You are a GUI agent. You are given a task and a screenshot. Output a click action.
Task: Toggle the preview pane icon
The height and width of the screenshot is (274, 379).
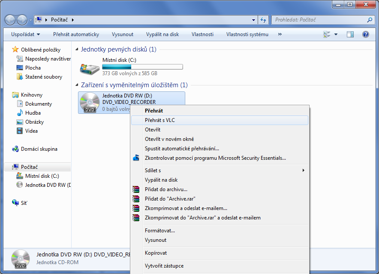pos(350,34)
